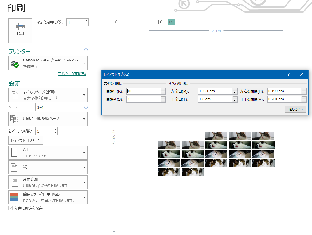Click the info icon next to page range
Screen dimensions: 312x235
click(x=86, y=107)
